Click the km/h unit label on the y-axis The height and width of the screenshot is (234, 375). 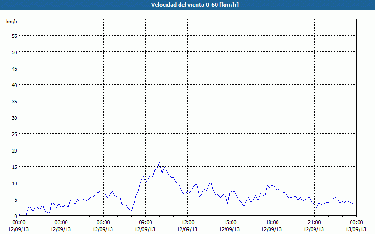tap(11, 22)
